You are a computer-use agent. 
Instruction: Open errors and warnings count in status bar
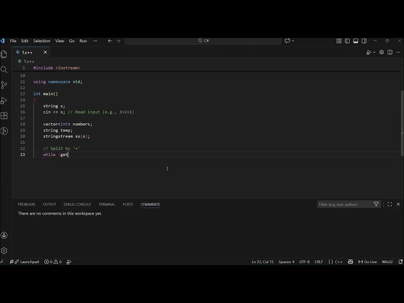(53, 262)
